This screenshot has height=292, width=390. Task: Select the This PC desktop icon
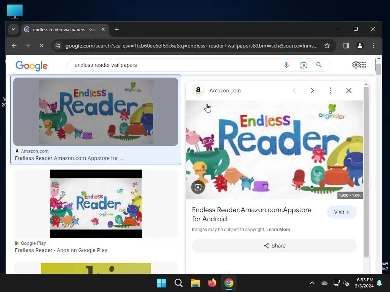tap(15, 12)
